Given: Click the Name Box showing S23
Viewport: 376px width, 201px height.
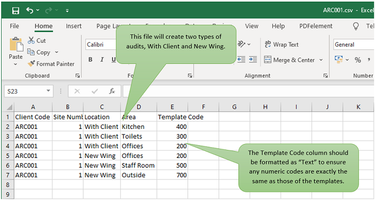Looking at the screenshot, I should coord(24,91).
